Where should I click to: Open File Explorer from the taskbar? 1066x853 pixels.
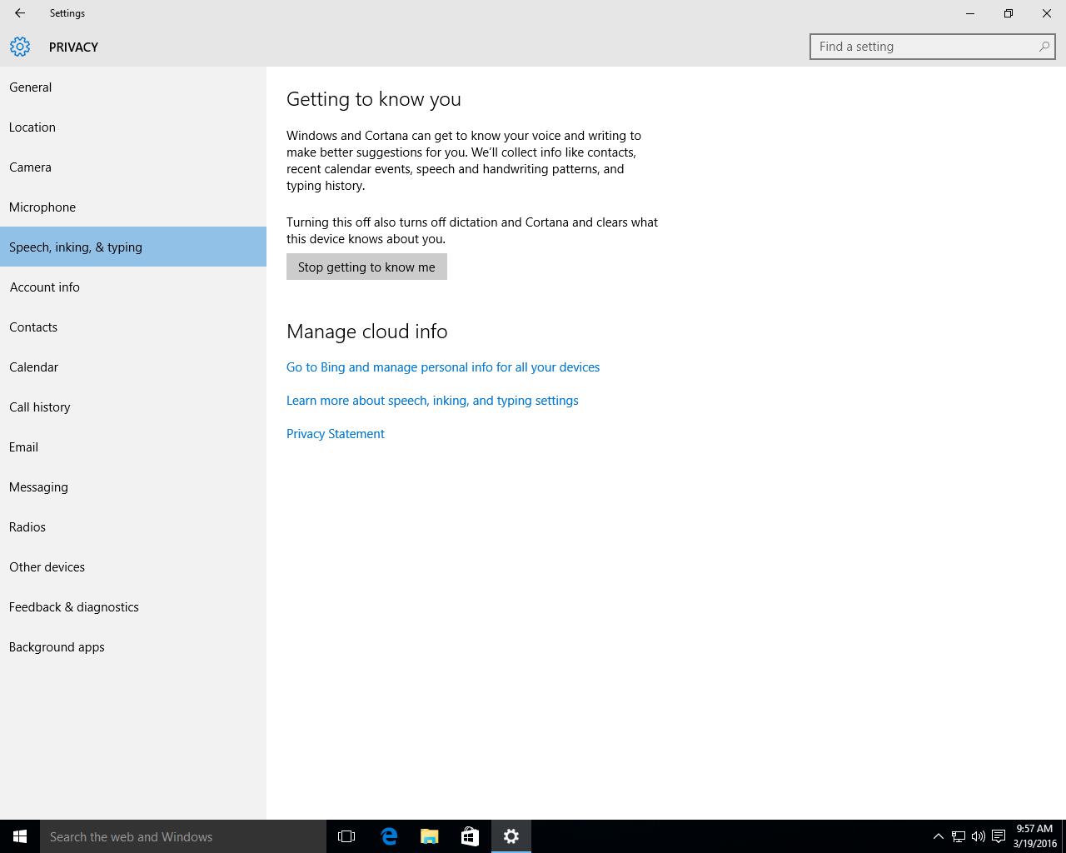[430, 836]
